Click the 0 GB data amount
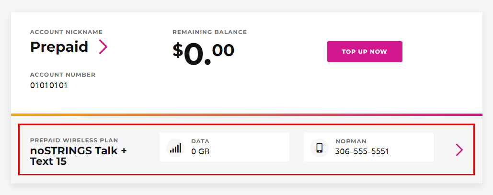Viewport: 493px width, 195px height. (200, 152)
